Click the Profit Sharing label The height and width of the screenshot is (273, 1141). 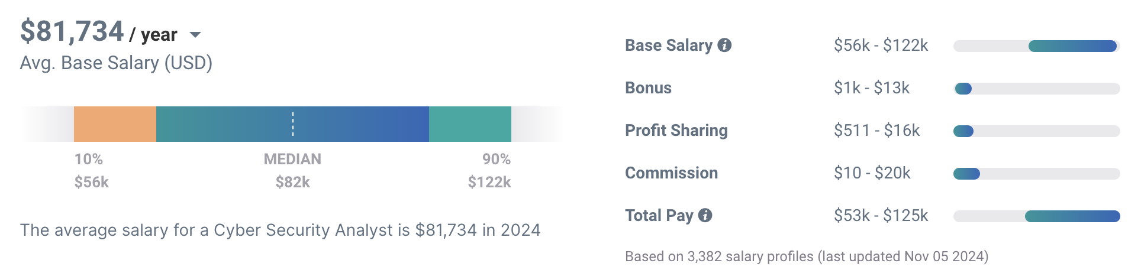[676, 131]
